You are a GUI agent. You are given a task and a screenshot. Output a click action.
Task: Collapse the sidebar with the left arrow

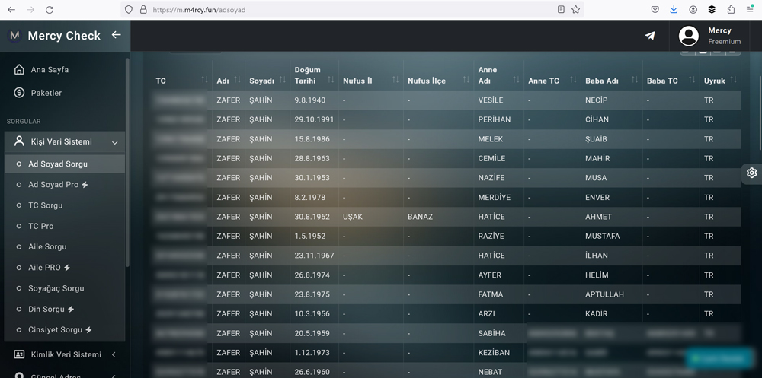(x=116, y=35)
